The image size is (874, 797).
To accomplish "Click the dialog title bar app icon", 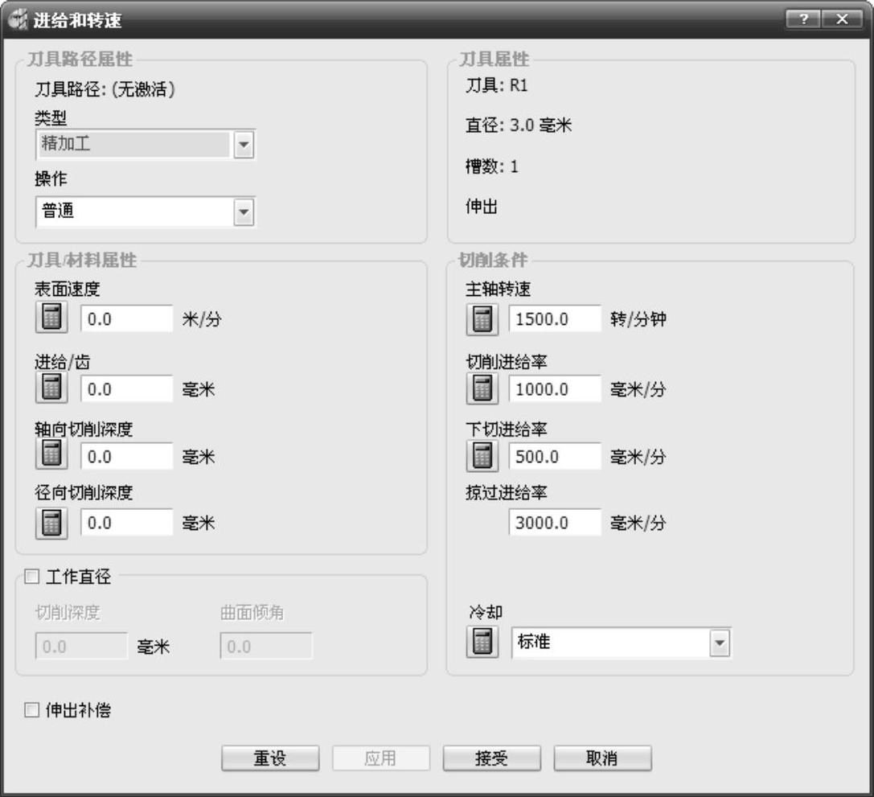I will pyautogui.click(x=18, y=20).
